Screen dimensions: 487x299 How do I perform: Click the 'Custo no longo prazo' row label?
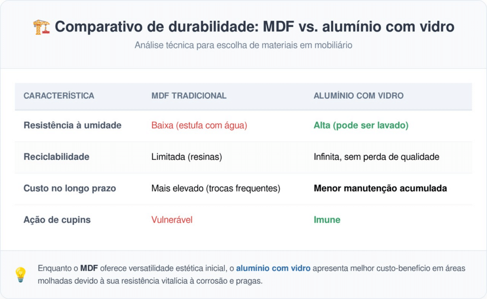coord(69,188)
